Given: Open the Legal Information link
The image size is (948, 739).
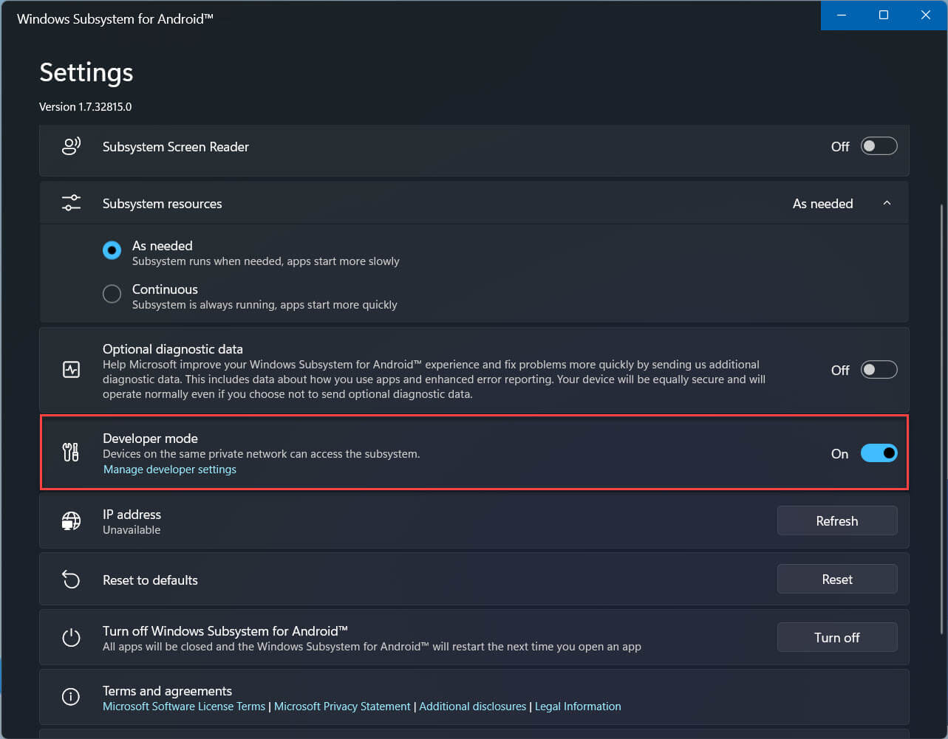Looking at the screenshot, I should pos(578,707).
